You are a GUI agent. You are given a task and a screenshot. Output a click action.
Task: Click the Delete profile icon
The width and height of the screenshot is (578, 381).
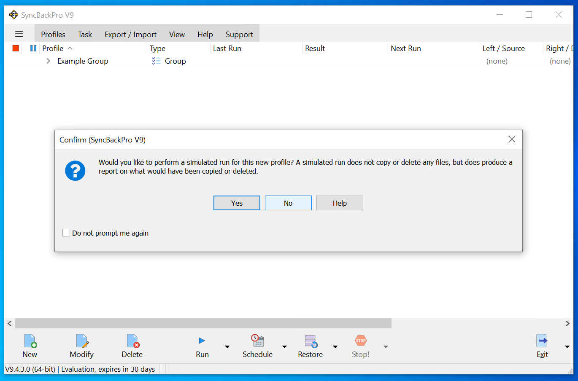pos(132,341)
